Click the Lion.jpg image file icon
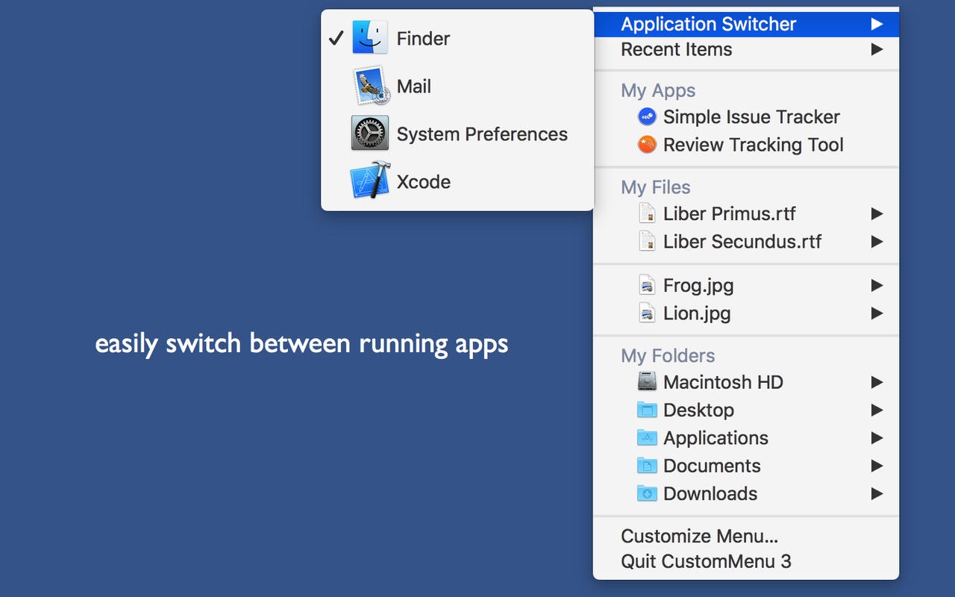The width and height of the screenshot is (955, 597). pyautogui.click(x=647, y=313)
